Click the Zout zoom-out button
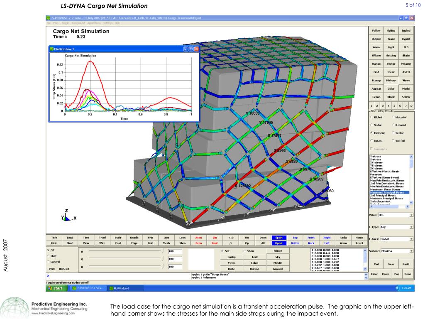425x319 pixels. (x=215, y=243)
